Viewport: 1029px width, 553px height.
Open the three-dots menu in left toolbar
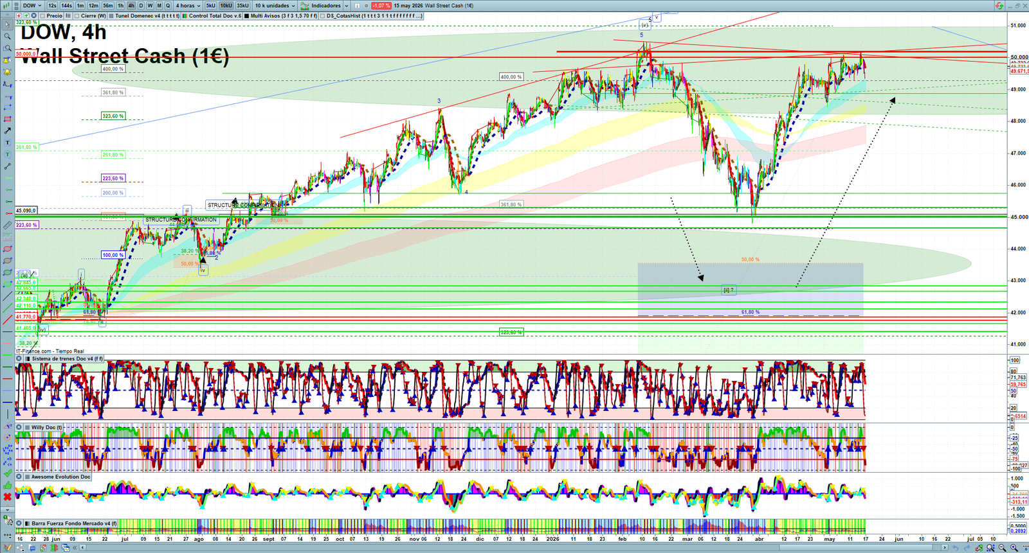pyautogui.click(x=7, y=536)
